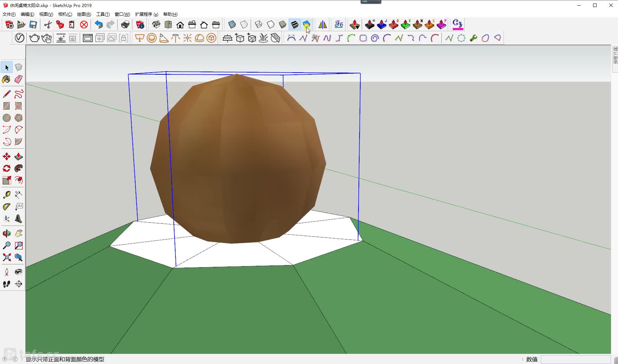
Task: Activate the Pan hand tool
Action: pyautogui.click(x=19, y=234)
